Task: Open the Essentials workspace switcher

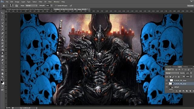Action: [x=190, y=6]
